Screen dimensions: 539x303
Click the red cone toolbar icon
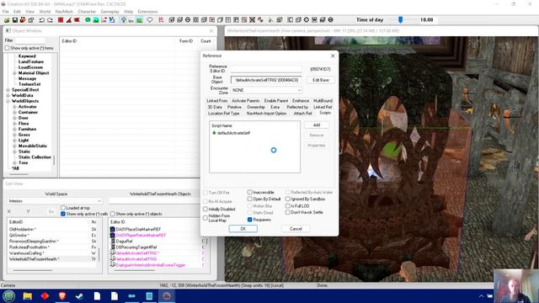coord(69,20)
